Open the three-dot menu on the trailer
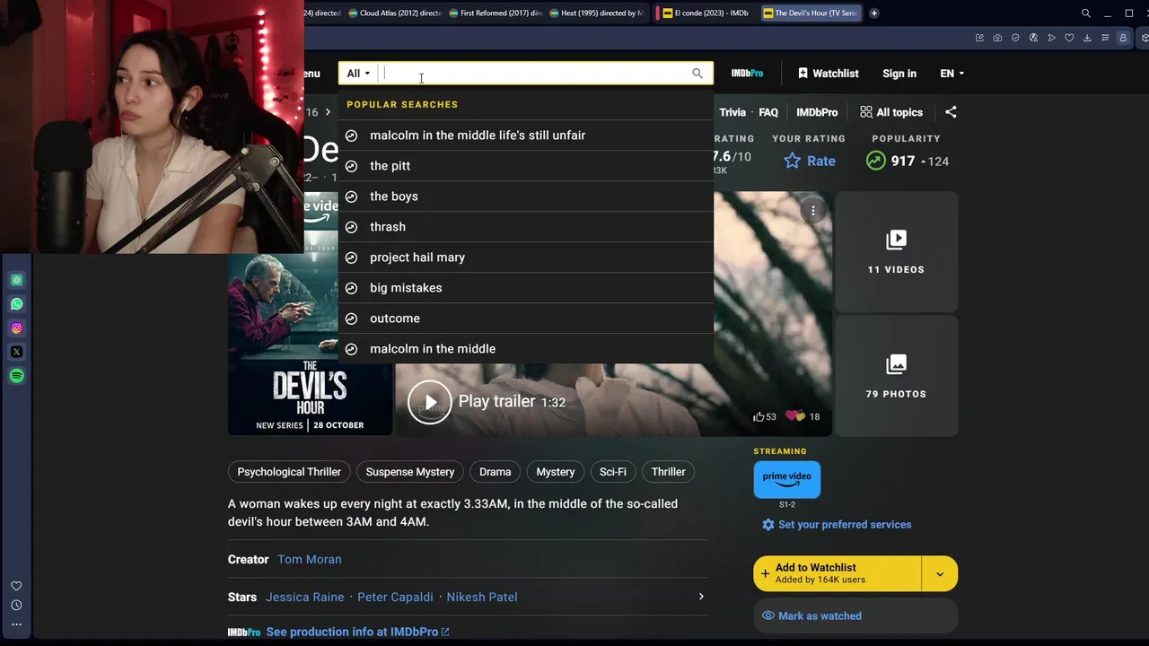Screen dimensions: 1149x646 (812, 211)
